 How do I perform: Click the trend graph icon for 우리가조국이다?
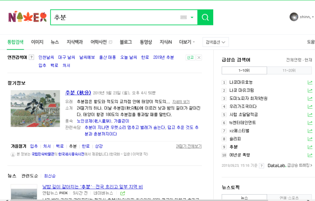coord(310,107)
